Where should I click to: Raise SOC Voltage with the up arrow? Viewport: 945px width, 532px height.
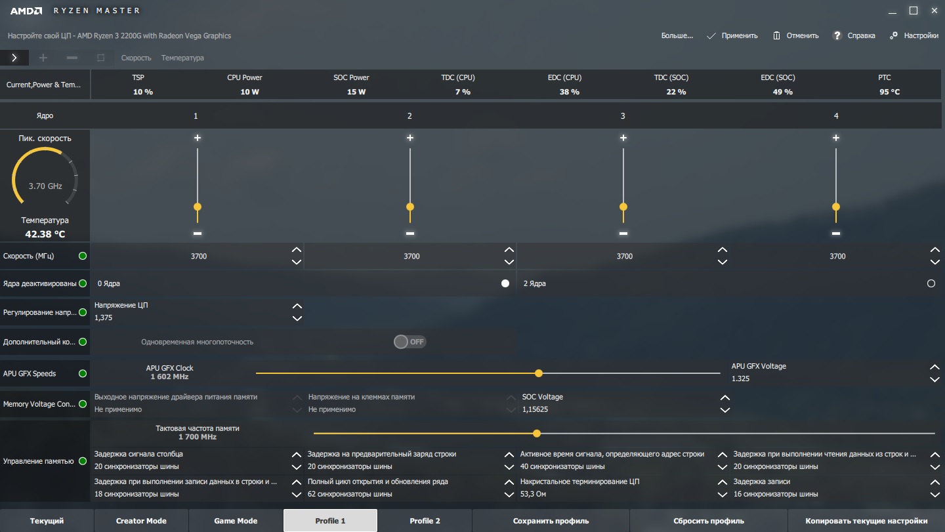725,398
